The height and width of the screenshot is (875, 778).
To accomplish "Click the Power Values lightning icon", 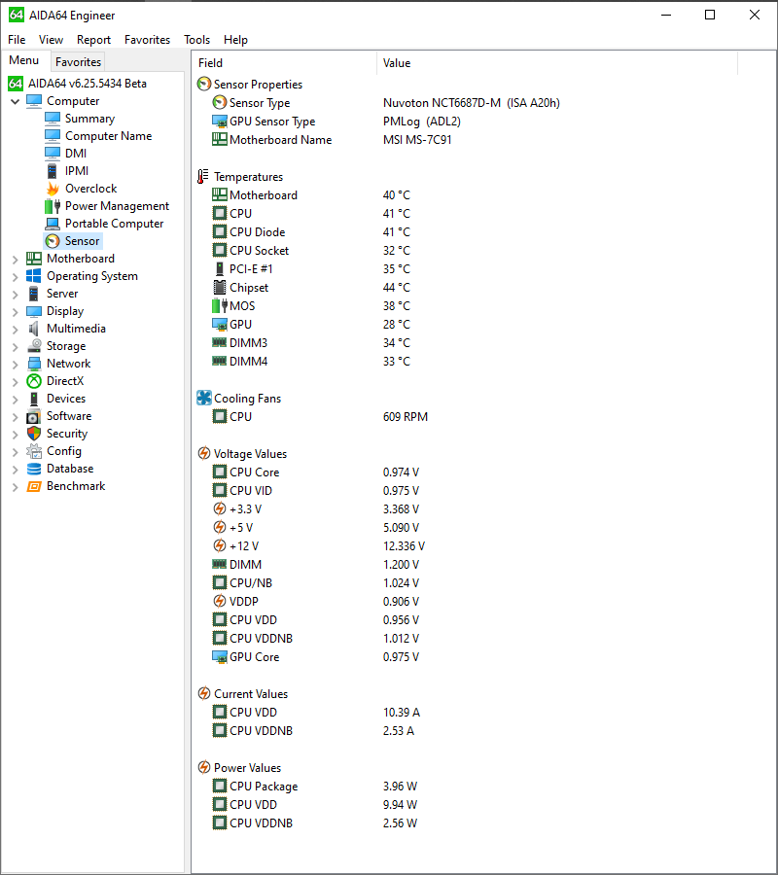I will (204, 767).
